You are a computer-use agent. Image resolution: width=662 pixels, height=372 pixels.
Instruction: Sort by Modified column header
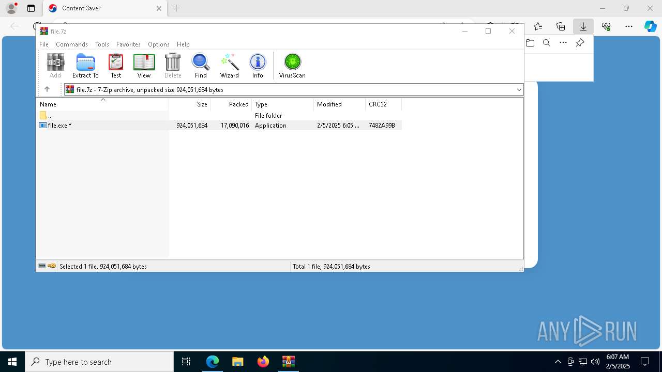[x=339, y=104]
